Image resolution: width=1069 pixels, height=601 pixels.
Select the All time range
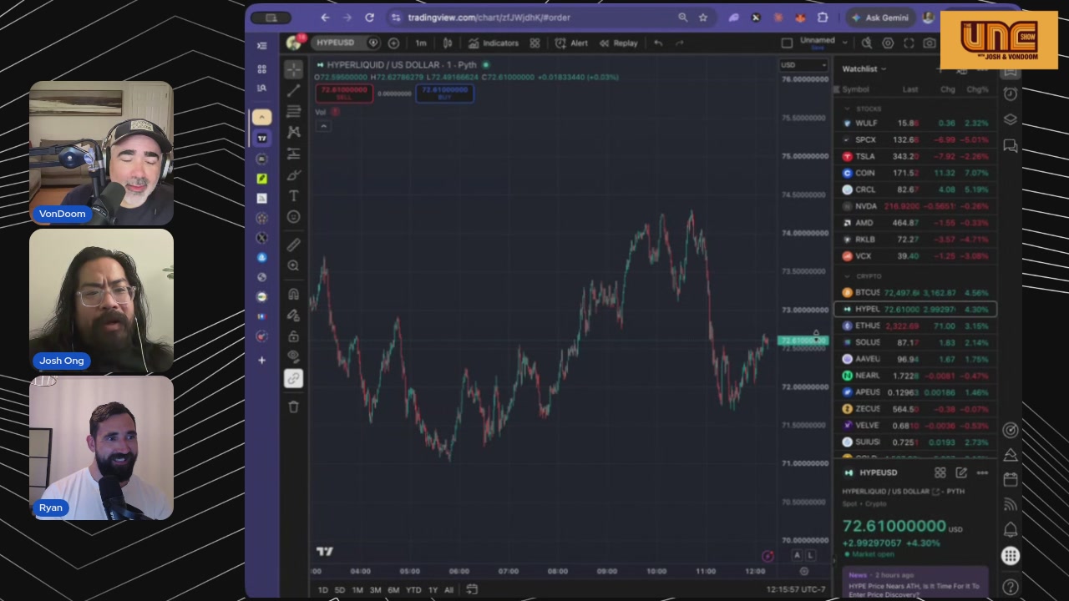point(448,590)
